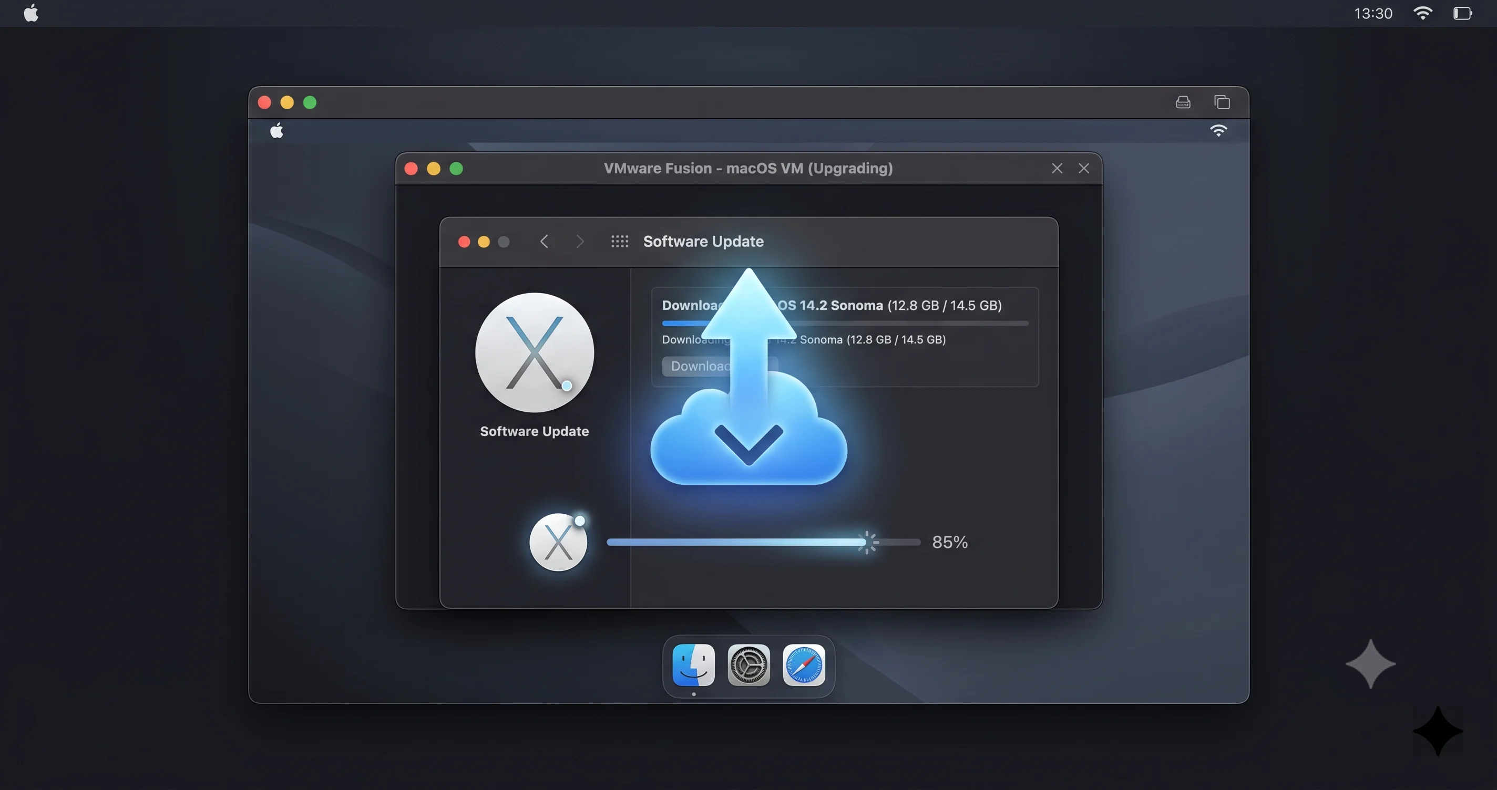Click the Download button in update panel
The height and width of the screenshot is (790, 1497).
[x=720, y=366]
